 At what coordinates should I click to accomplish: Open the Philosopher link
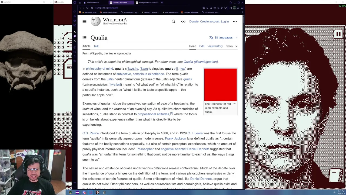click(145, 149)
